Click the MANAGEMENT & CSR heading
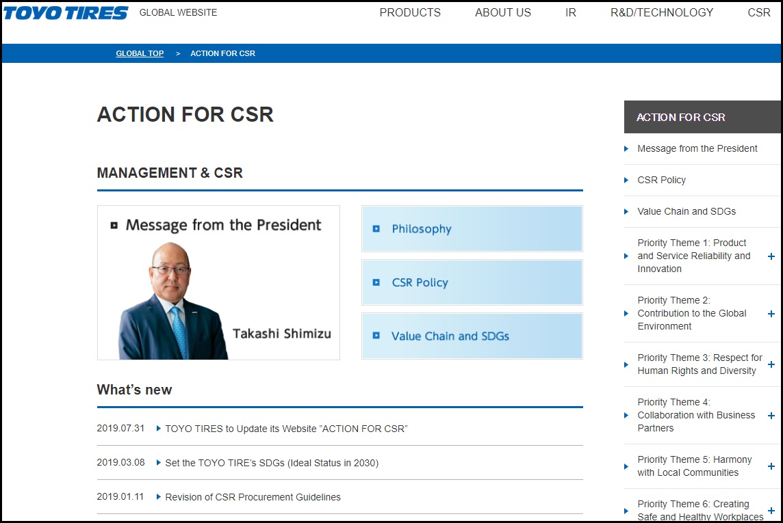Viewport: 783px width, 523px height. (x=170, y=173)
